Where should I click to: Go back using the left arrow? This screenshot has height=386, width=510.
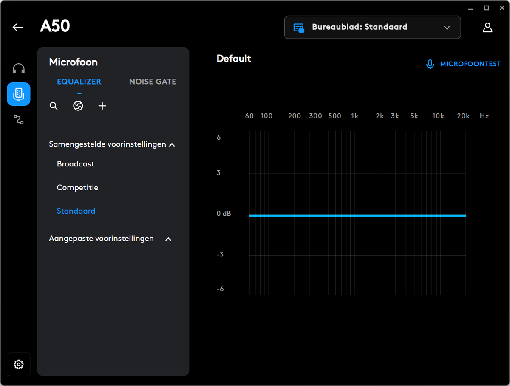point(18,27)
